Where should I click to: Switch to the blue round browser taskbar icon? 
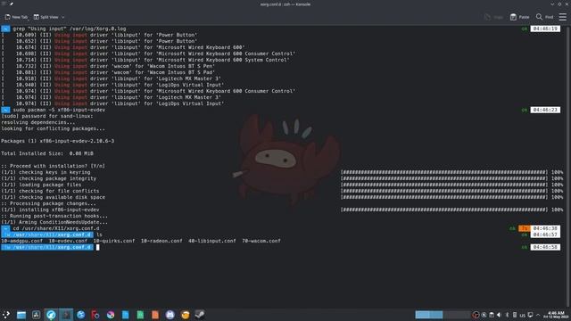coord(51,315)
